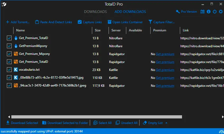The height and width of the screenshot is (134, 224).
Task: Click the TotalD app logo icon
Action: [x=4, y=4]
